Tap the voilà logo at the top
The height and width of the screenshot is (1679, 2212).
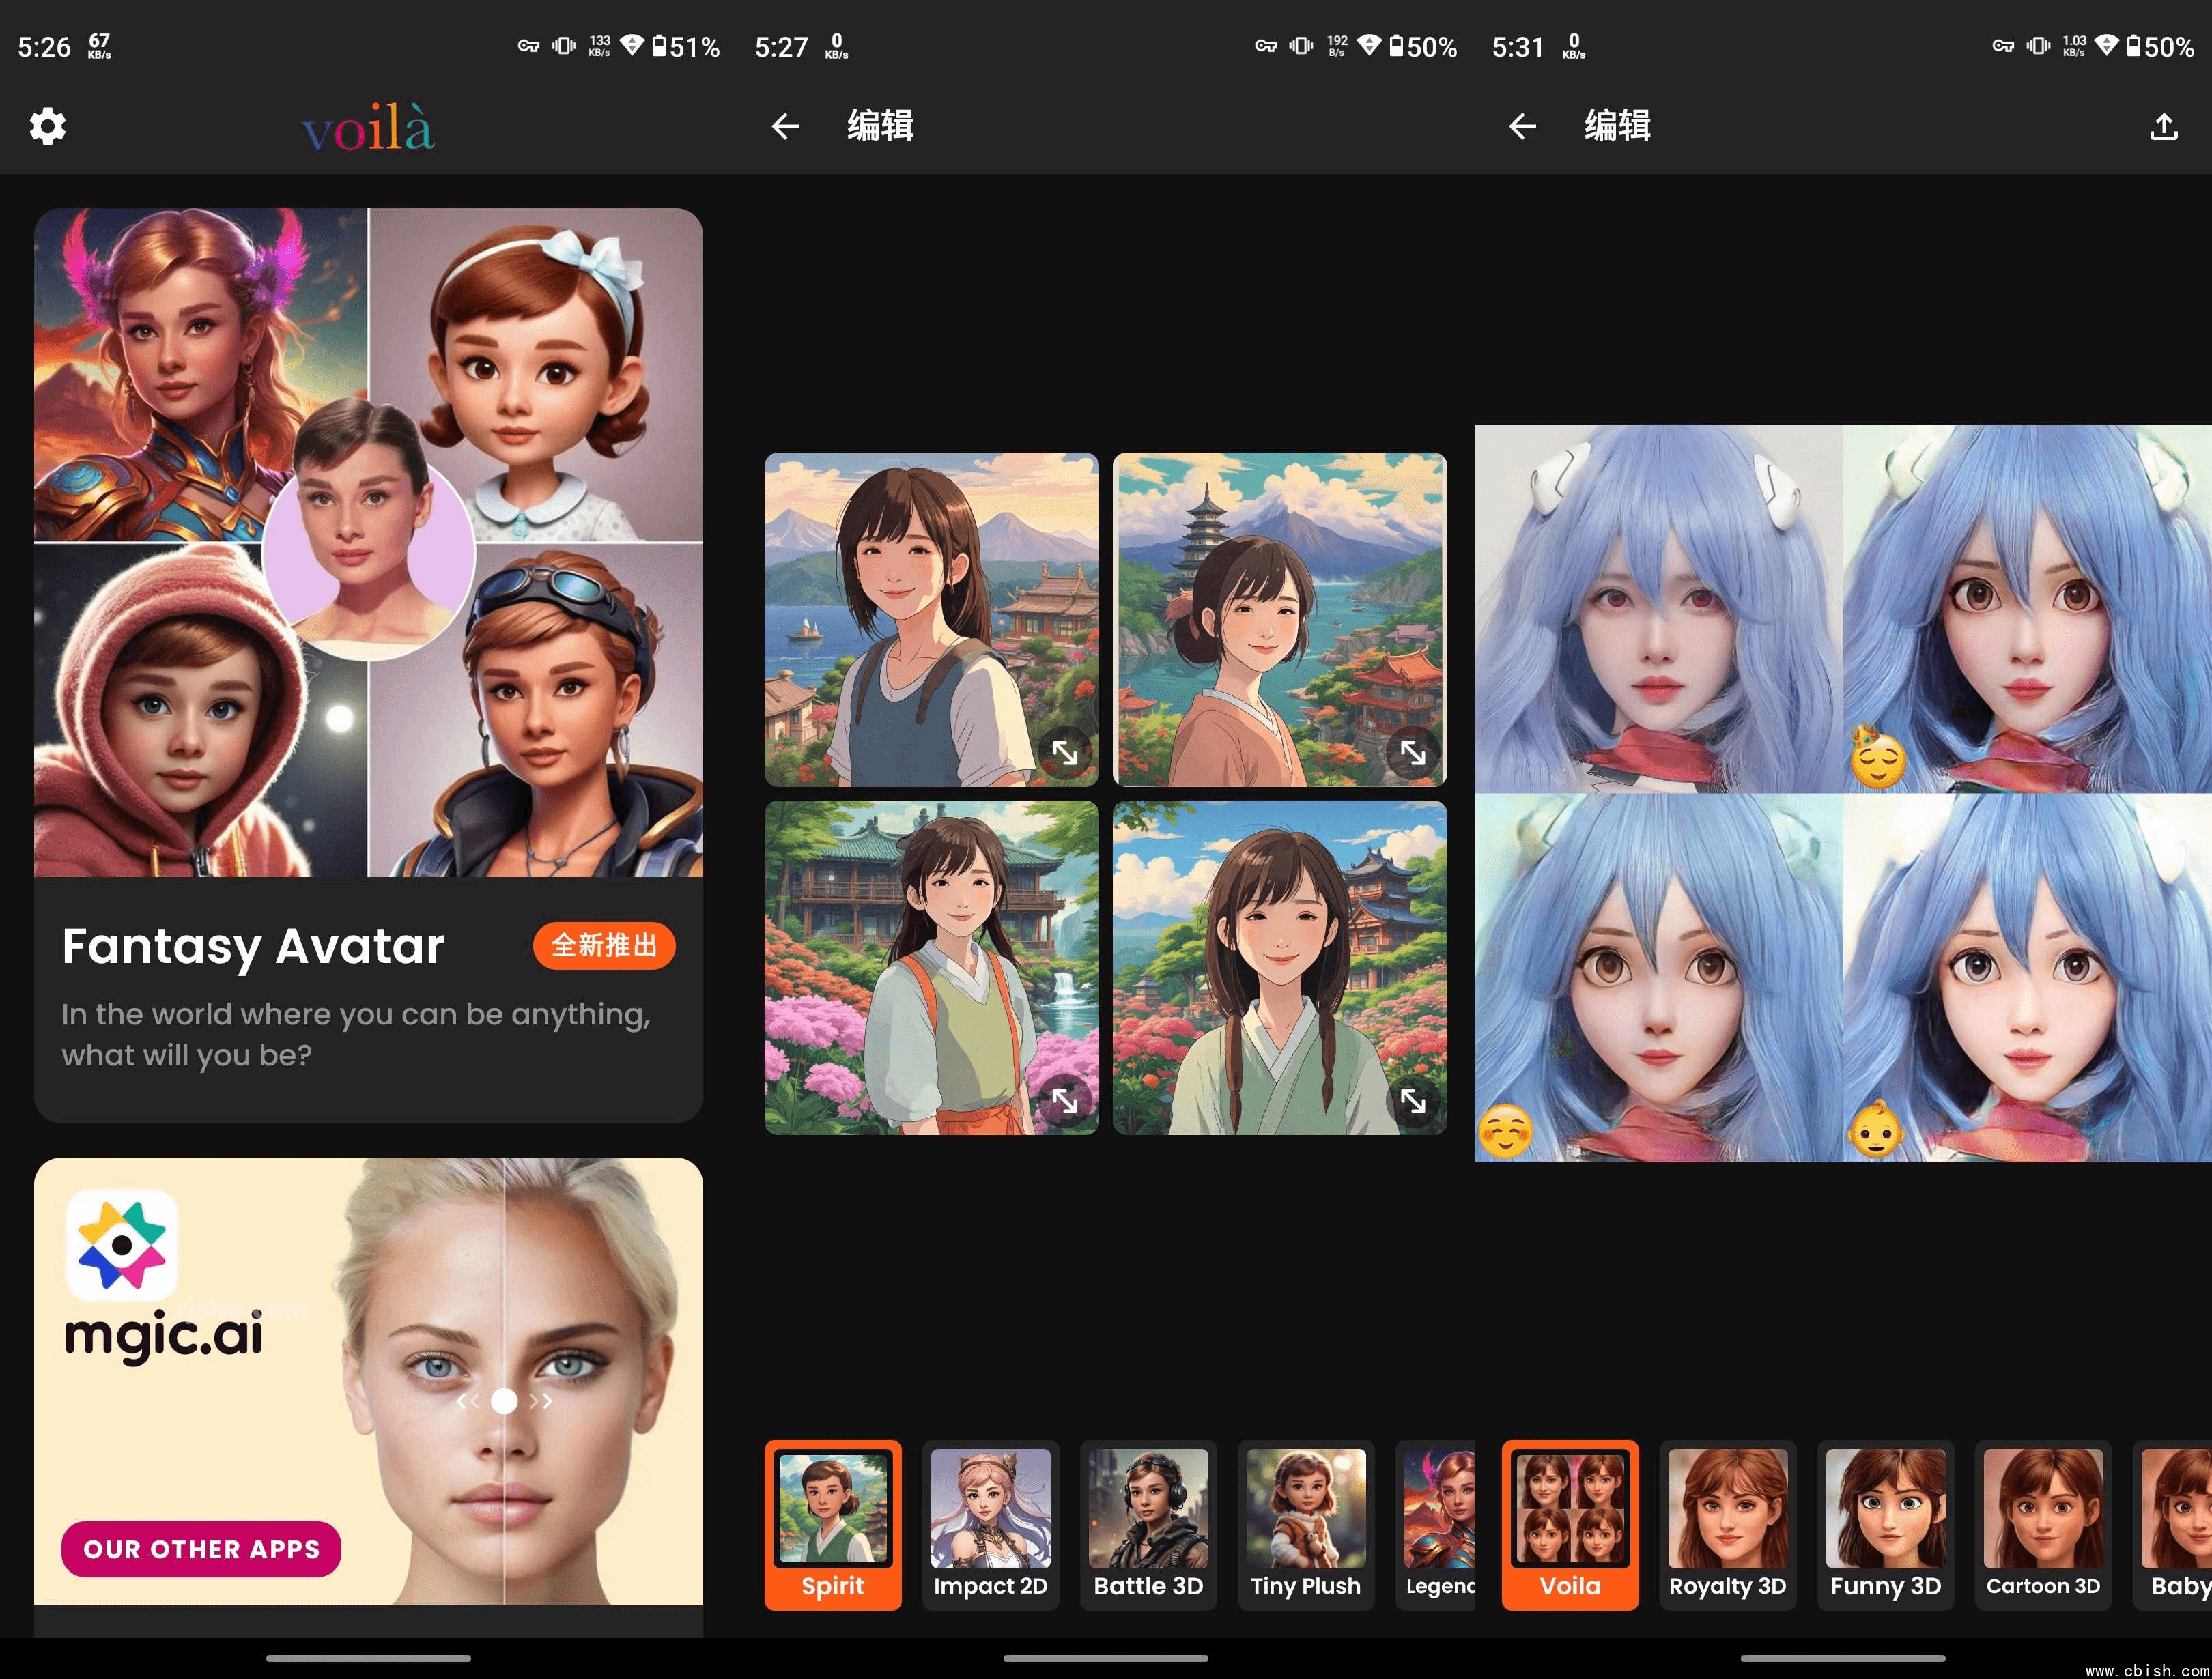(x=369, y=128)
